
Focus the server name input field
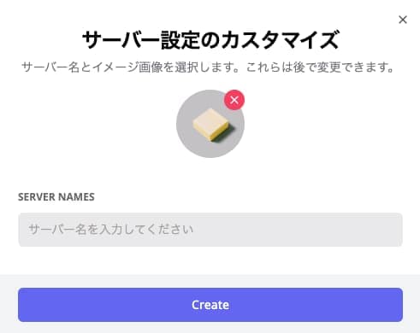pyautogui.click(x=210, y=230)
